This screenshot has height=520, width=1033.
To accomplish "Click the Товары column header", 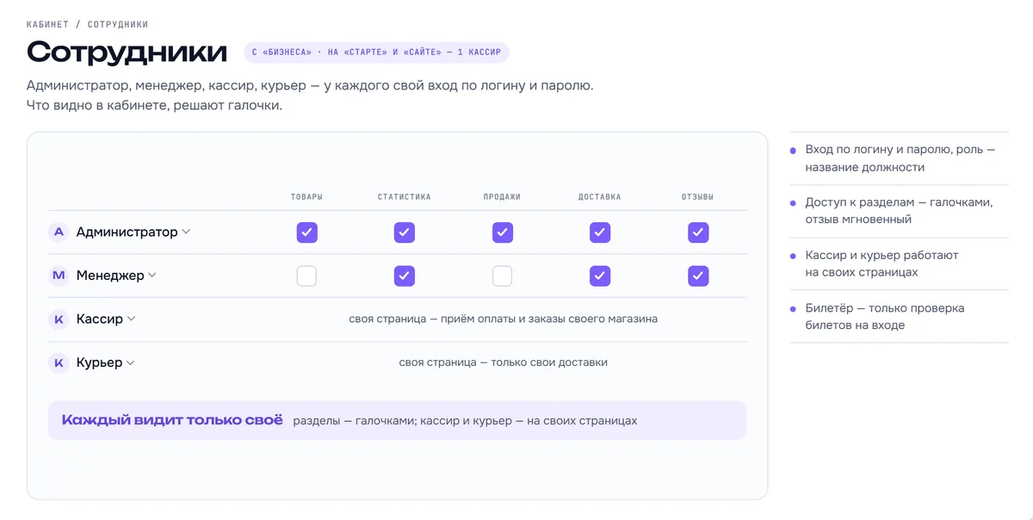I will pyautogui.click(x=307, y=197).
